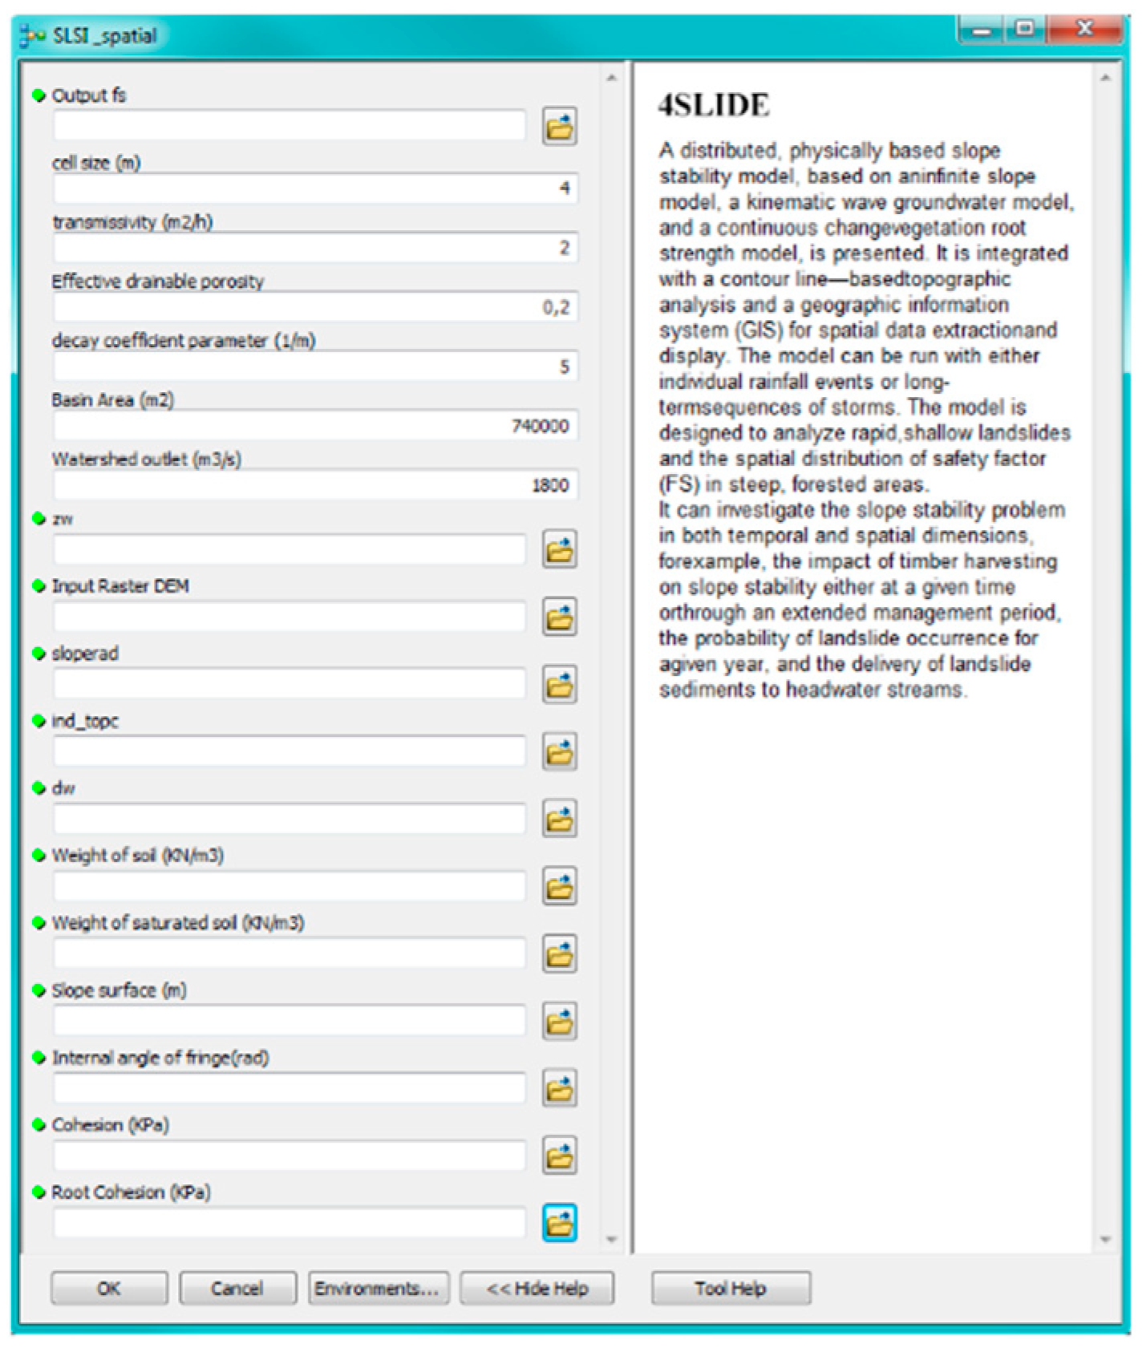Image resolution: width=1142 pixels, height=1356 pixels.
Task: Edit Watershed outlet (m3/s) field
Action: pos(315,484)
